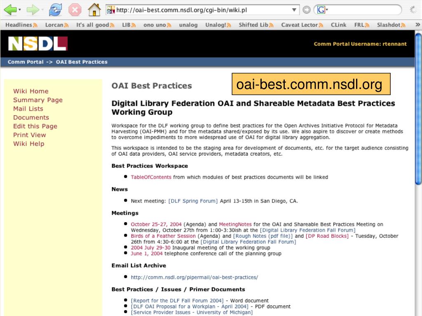Open Mail Lists in sidebar
This screenshot has width=422, height=316.
pos(28,109)
